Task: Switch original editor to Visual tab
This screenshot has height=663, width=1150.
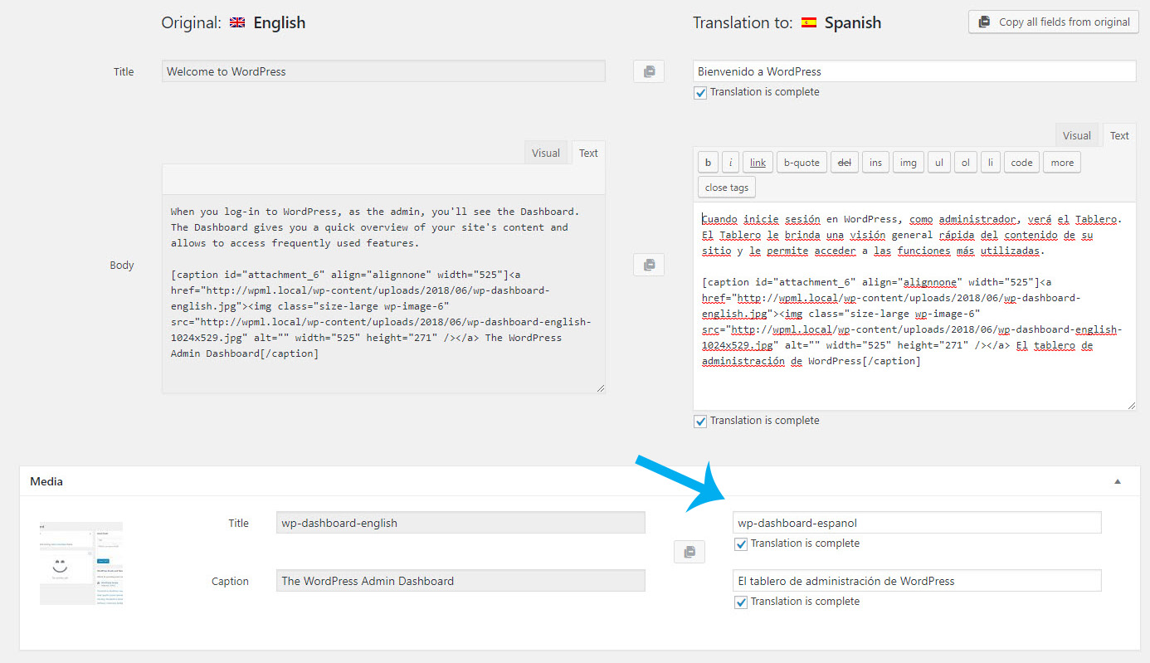Action: tap(546, 153)
